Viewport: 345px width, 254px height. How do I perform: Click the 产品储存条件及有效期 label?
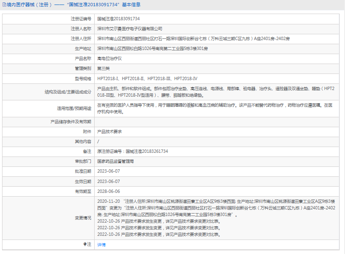[x=71, y=121]
